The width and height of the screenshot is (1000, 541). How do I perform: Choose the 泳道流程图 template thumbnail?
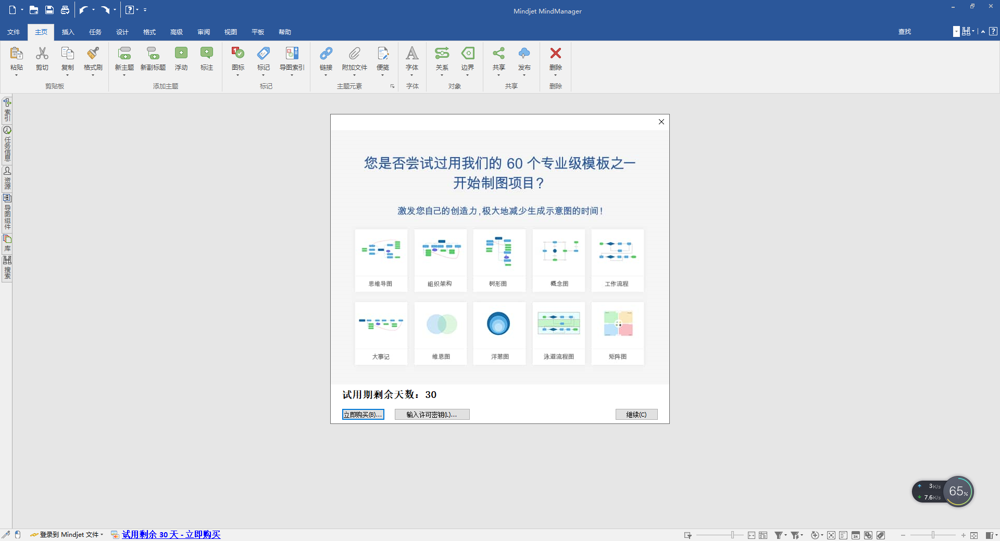pyautogui.click(x=559, y=333)
